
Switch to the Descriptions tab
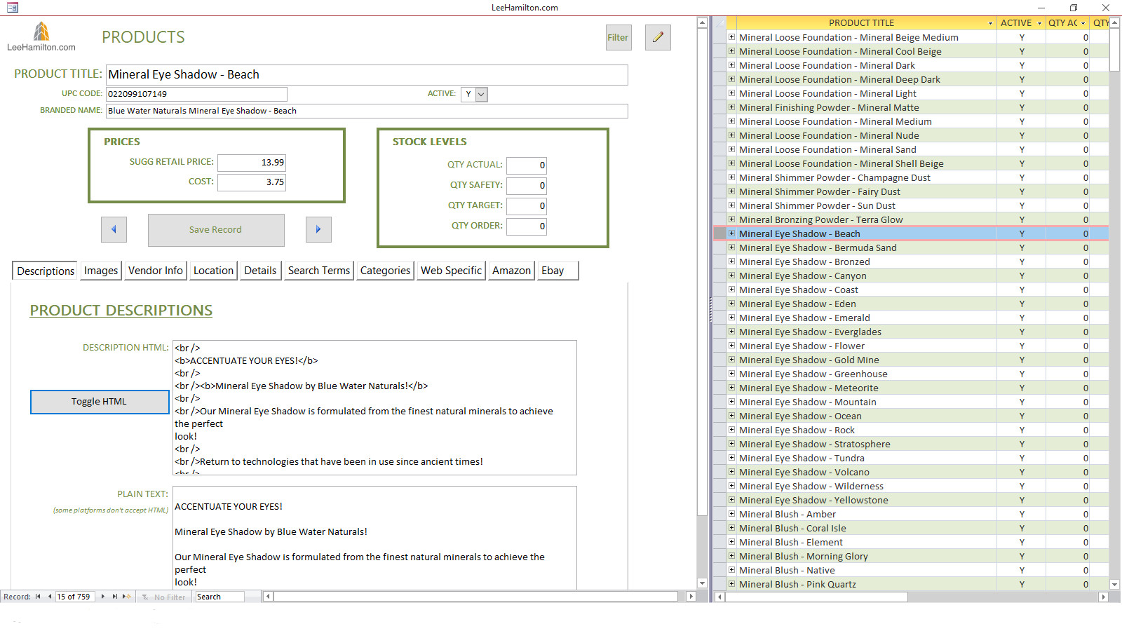[46, 271]
